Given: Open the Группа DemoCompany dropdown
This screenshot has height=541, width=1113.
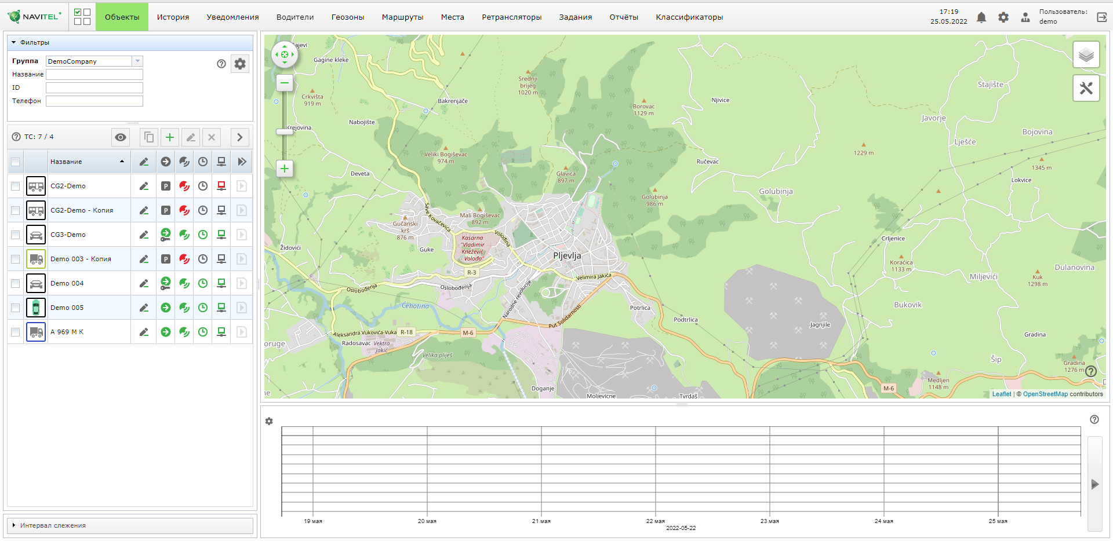Looking at the screenshot, I should [137, 61].
